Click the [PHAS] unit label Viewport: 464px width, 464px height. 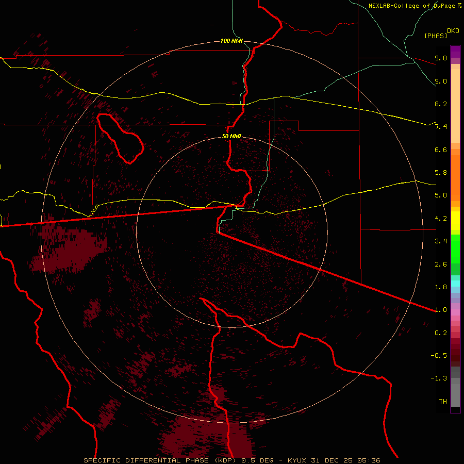[x=436, y=36]
